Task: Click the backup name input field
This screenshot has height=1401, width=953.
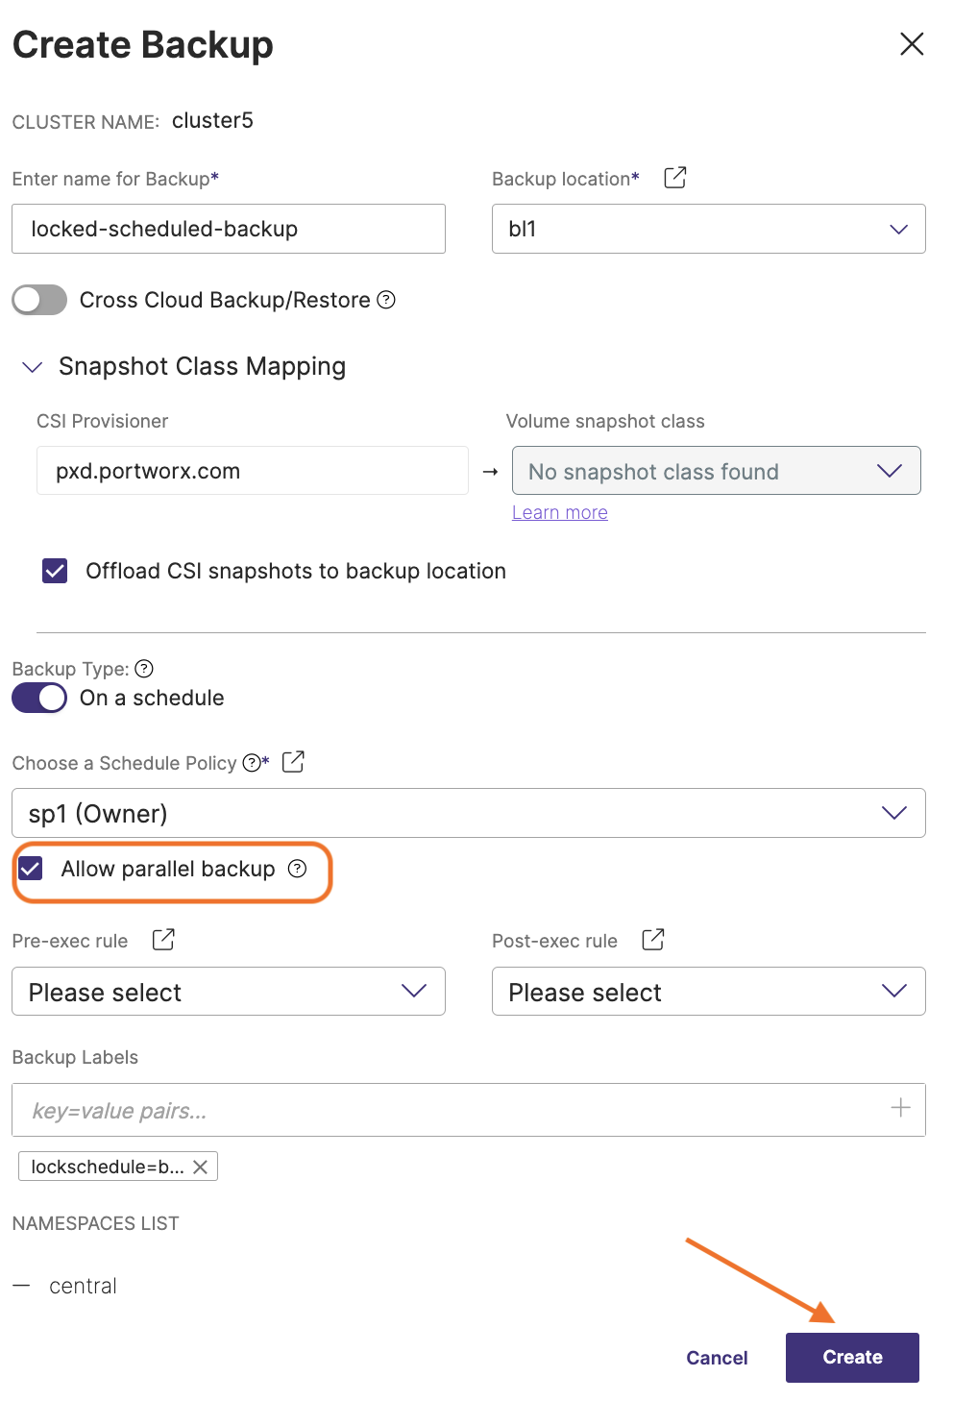Action: (x=228, y=229)
